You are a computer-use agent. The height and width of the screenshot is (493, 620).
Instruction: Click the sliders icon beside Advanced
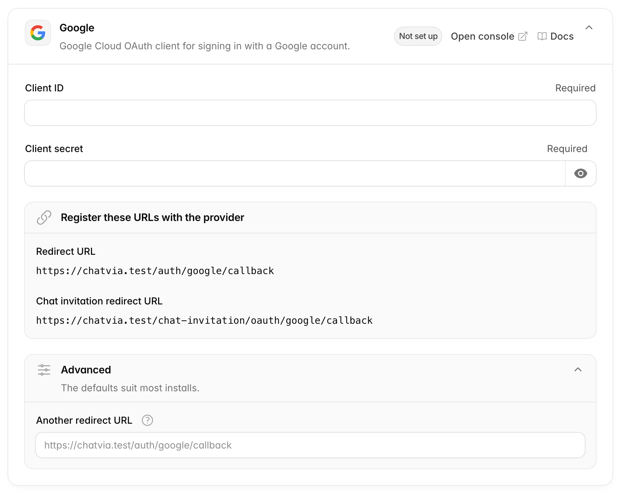[x=44, y=370]
